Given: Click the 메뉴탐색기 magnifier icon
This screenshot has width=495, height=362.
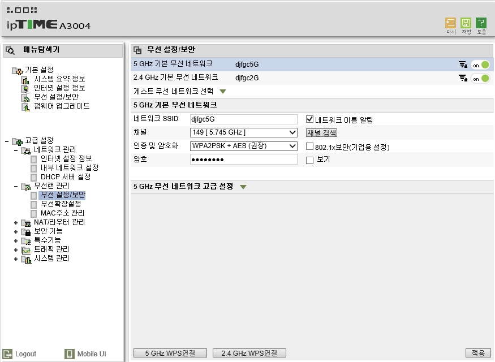Looking at the screenshot, I should (x=10, y=50).
